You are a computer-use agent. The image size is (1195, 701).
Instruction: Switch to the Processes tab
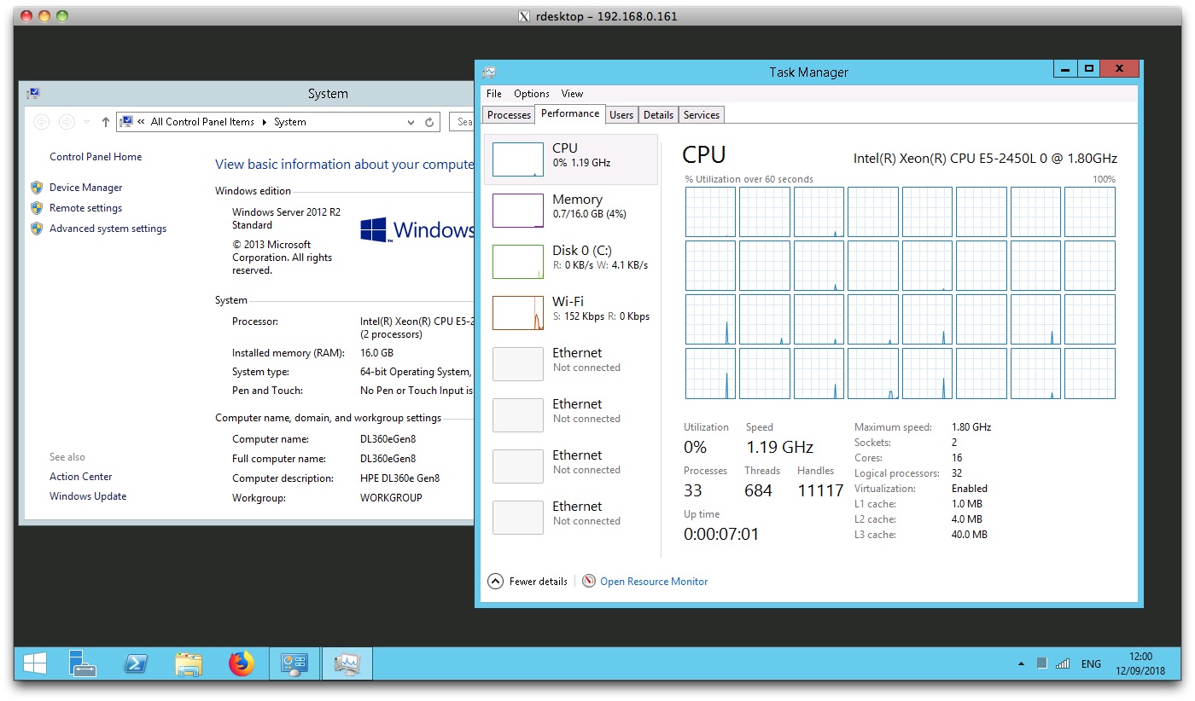click(x=510, y=115)
